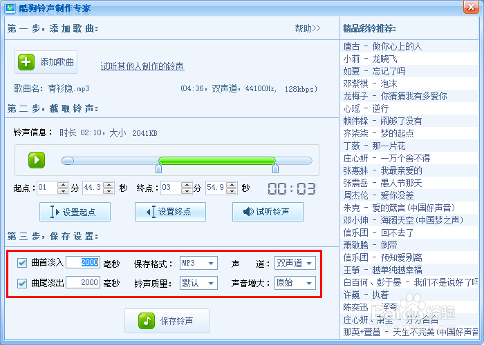Toggle 曲首淡入 fade-in checkbox
This screenshot has width=484, height=345.
pyautogui.click(x=22, y=263)
